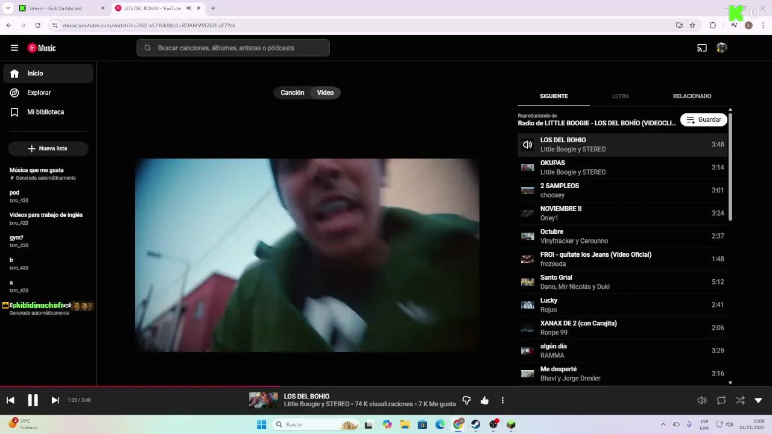Open the SIGUIENTE tab
This screenshot has width=772, height=434.
554,96
